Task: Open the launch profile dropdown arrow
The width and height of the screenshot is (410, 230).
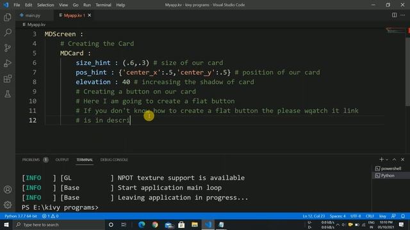Action: [387, 160]
